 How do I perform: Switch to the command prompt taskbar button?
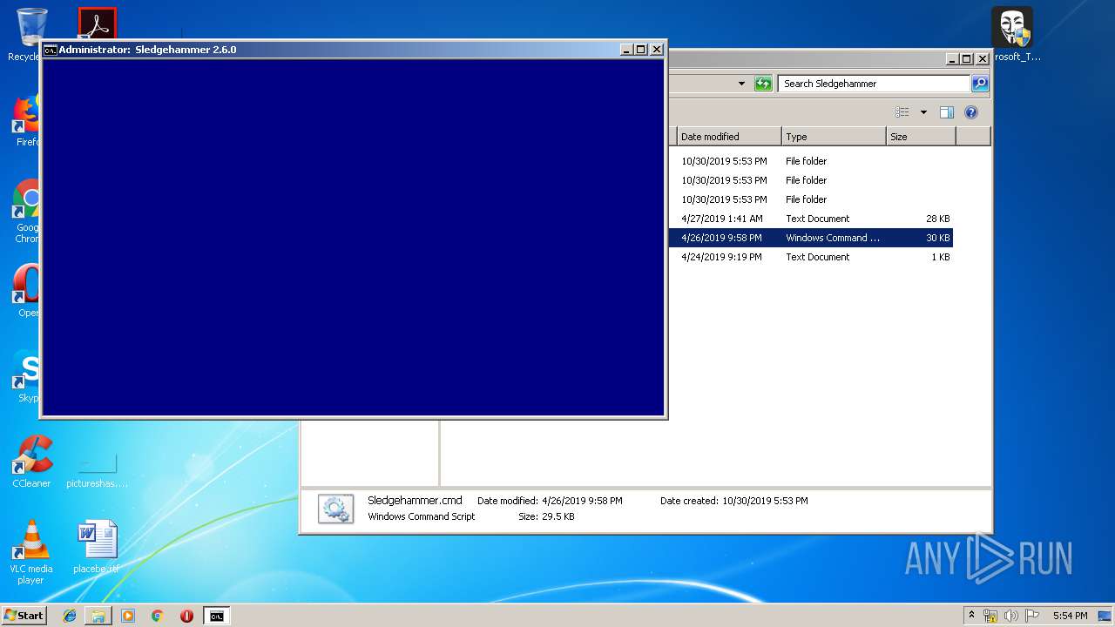click(216, 616)
